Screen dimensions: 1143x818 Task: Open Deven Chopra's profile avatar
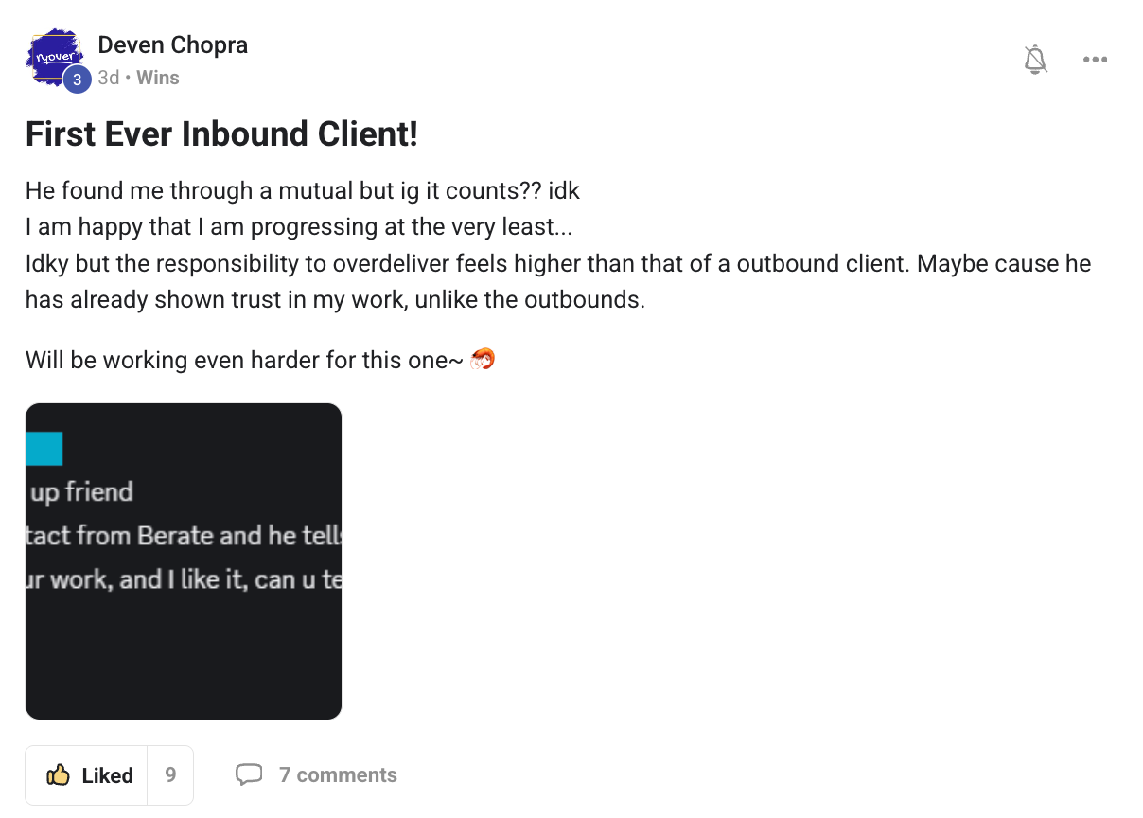(54, 58)
